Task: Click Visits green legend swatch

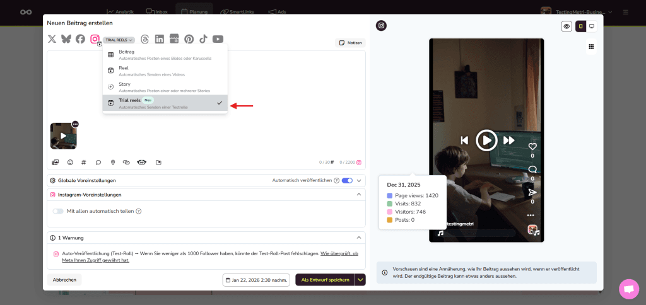Action: click(389, 204)
